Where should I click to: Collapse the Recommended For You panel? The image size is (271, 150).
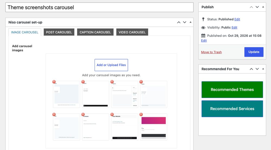(x=263, y=69)
